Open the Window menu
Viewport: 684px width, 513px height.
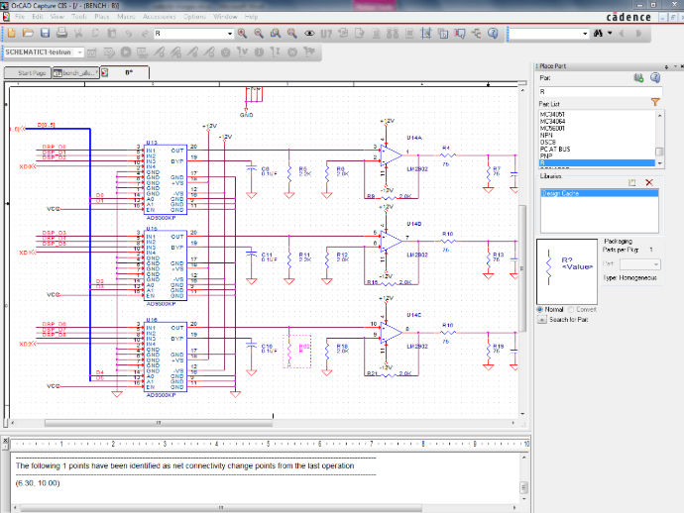pyautogui.click(x=225, y=17)
